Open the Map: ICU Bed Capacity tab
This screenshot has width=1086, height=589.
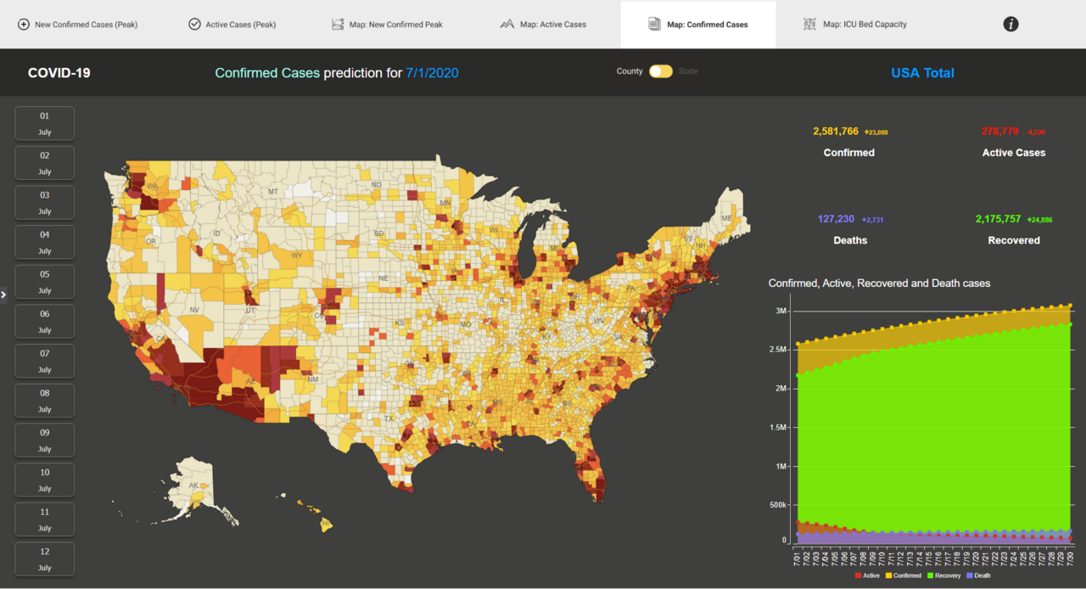point(855,25)
